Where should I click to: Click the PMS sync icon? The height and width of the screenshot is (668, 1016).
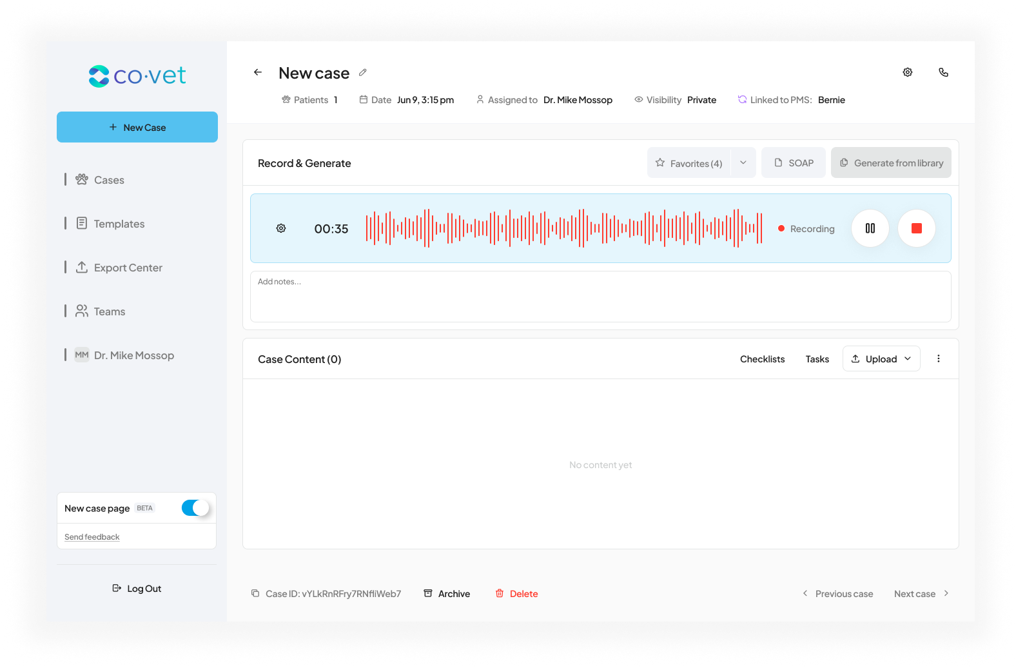(742, 99)
